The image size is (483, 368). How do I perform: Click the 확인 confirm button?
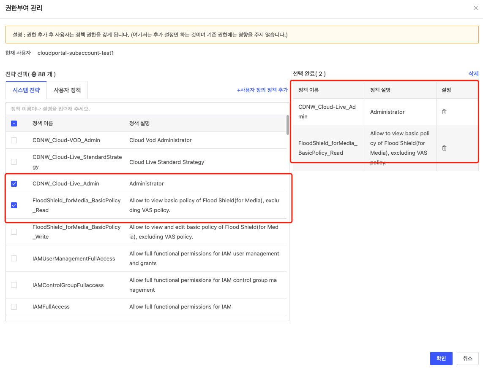point(441,358)
